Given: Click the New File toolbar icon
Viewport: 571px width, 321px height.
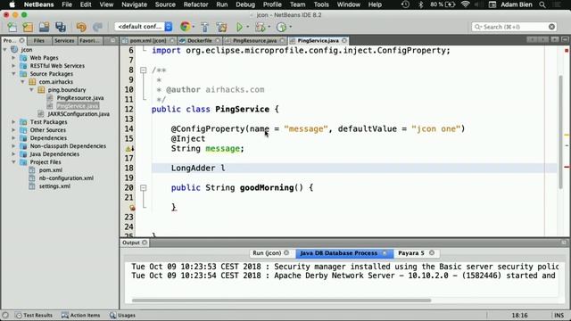Looking at the screenshot, I should click(x=12, y=27).
